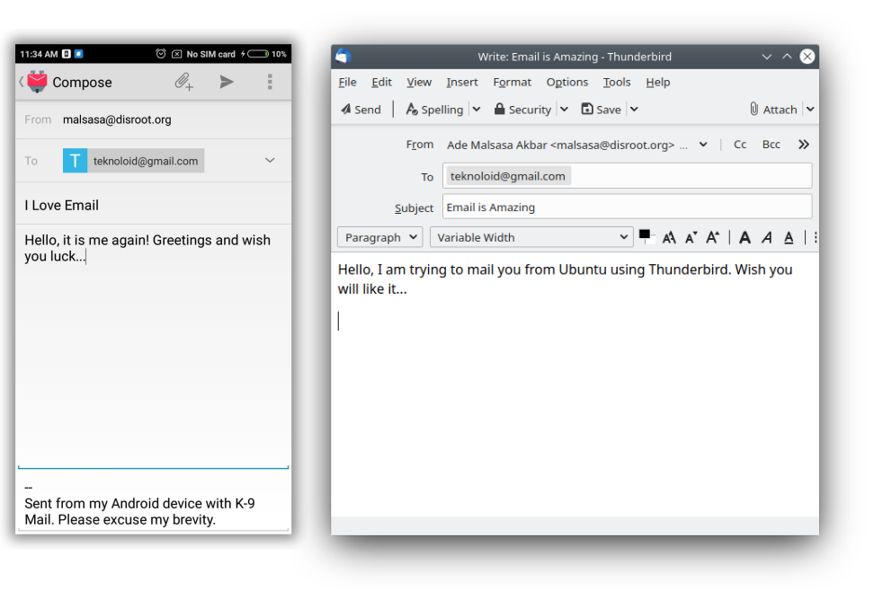The width and height of the screenshot is (874, 600).
Task: Tap the From address malsasa@disroot.org in K-9
Action: click(117, 119)
